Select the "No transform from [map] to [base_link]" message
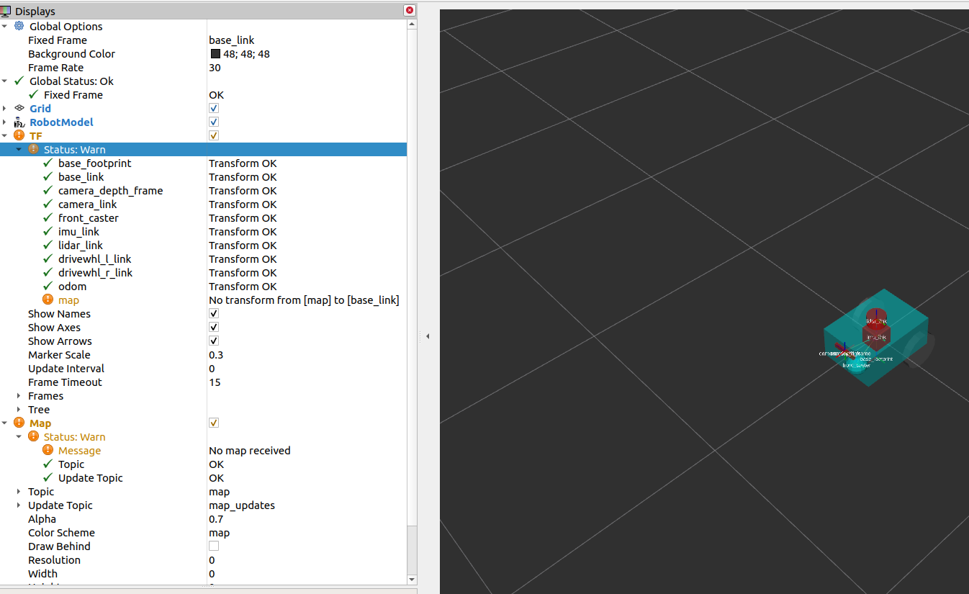 click(304, 300)
